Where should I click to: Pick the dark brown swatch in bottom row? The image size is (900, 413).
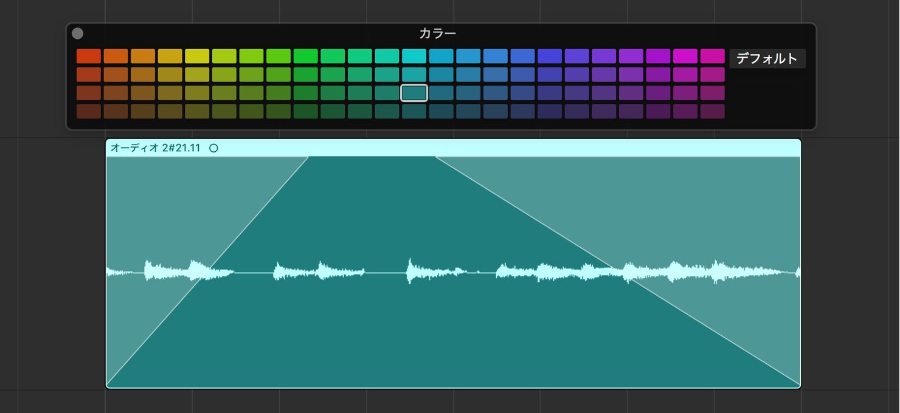pyautogui.click(x=89, y=111)
